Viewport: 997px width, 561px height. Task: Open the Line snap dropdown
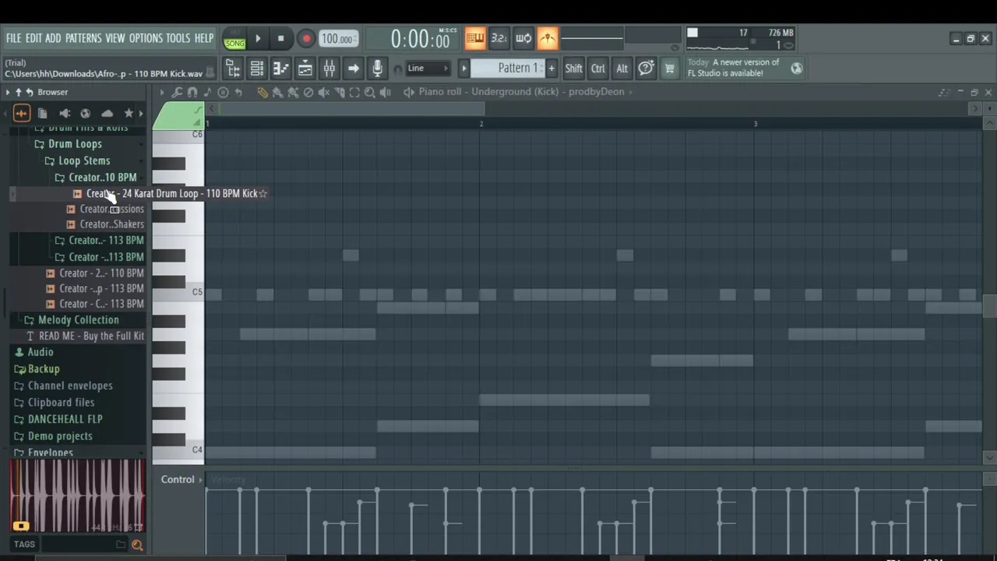pos(428,69)
